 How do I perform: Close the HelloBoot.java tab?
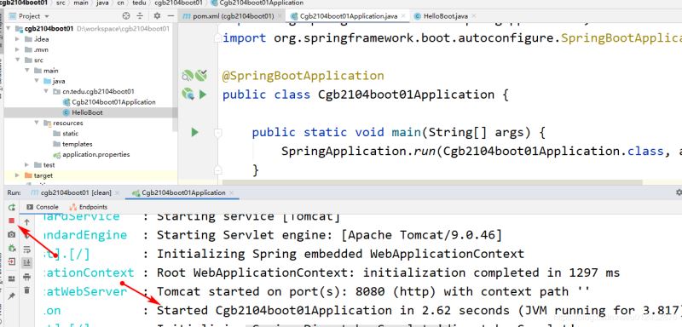coord(473,16)
